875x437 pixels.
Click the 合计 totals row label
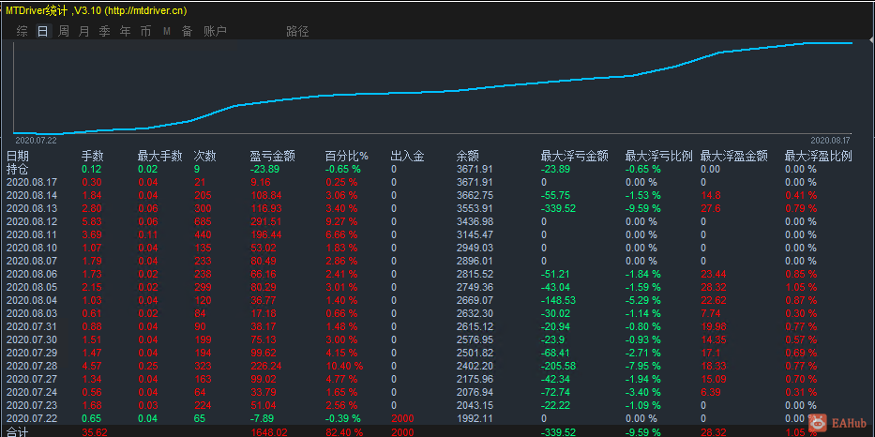tap(17, 432)
